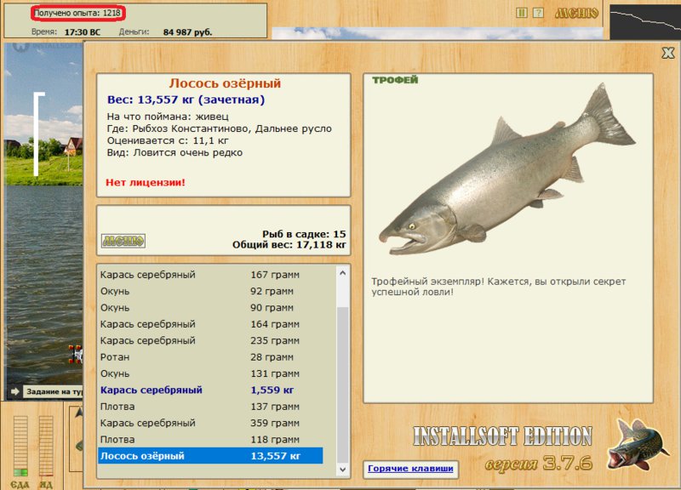
Task: Close the trophy fish window
Action: (668, 53)
